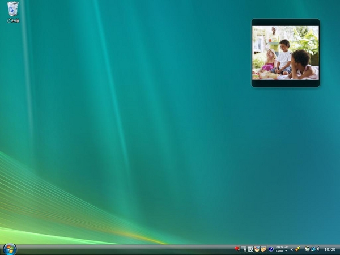Click the lightning bolt tray icon
The image size is (340, 255).
coord(298,249)
